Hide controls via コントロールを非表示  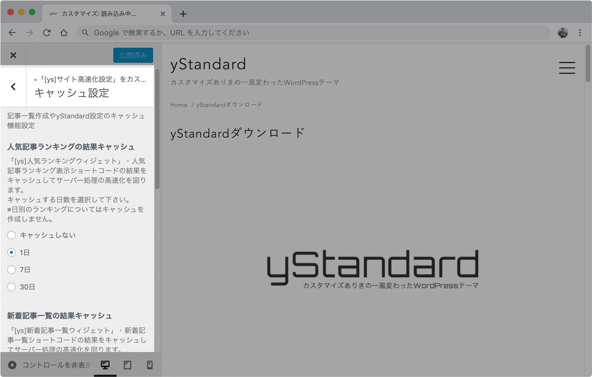(x=49, y=365)
